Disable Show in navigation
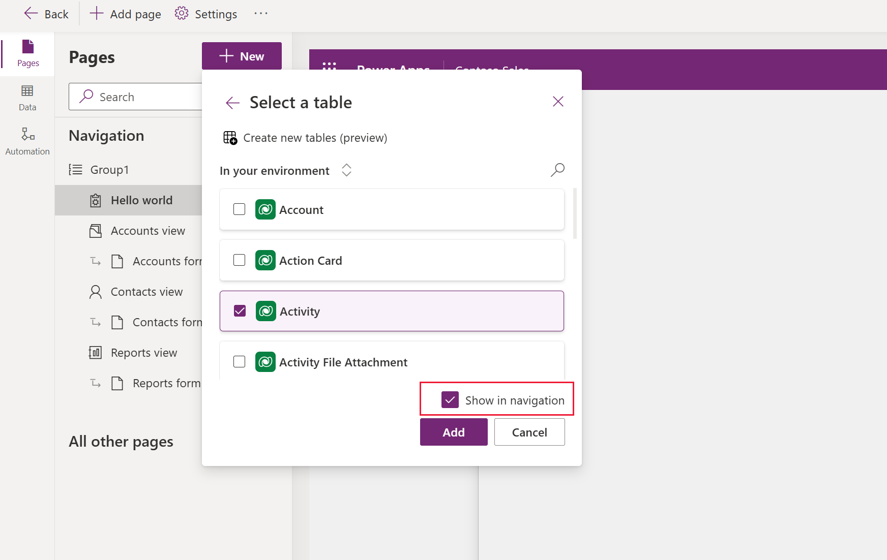The width and height of the screenshot is (887, 560). click(449, 399)
